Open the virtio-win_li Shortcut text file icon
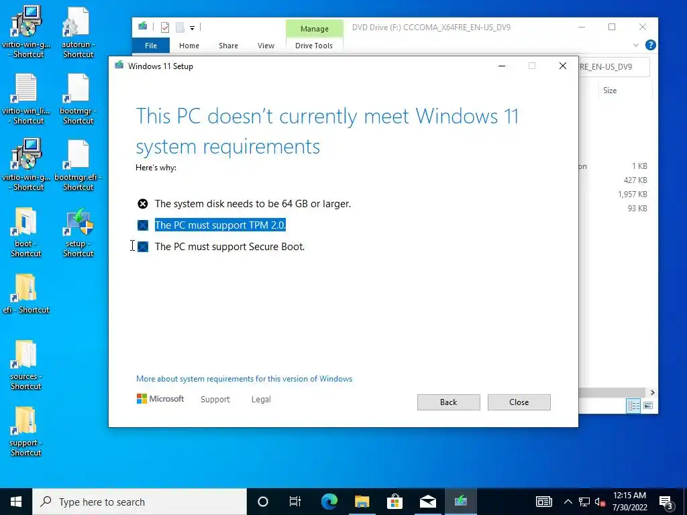The image size is (687, 515). click(x=27, y=99)
